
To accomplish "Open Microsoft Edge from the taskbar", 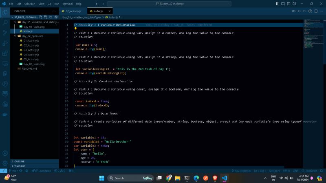I will [196, 178].
